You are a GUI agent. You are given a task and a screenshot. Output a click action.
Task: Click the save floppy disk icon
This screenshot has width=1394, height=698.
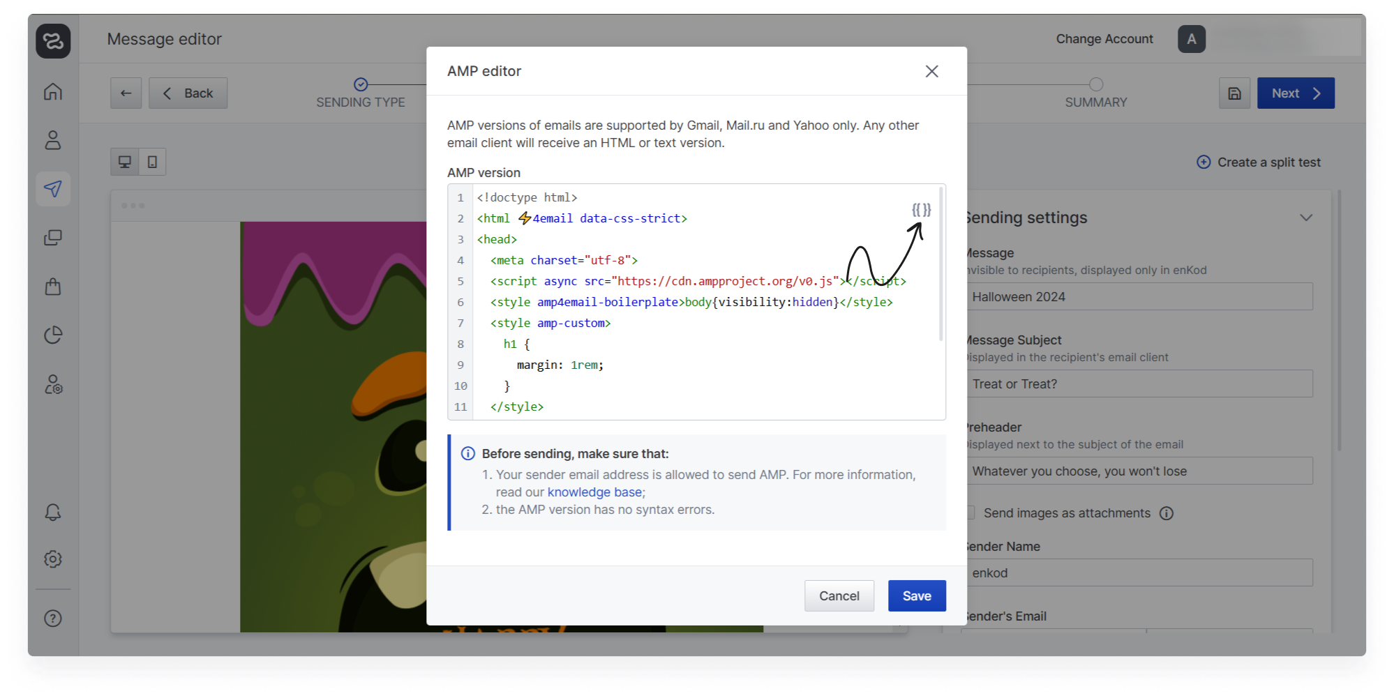click(1234, 93)
